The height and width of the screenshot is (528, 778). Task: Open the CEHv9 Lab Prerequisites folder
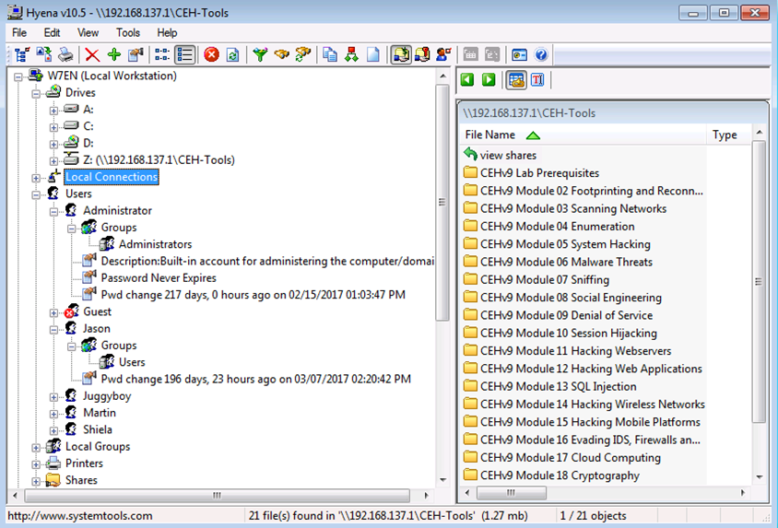pos(539,173)
